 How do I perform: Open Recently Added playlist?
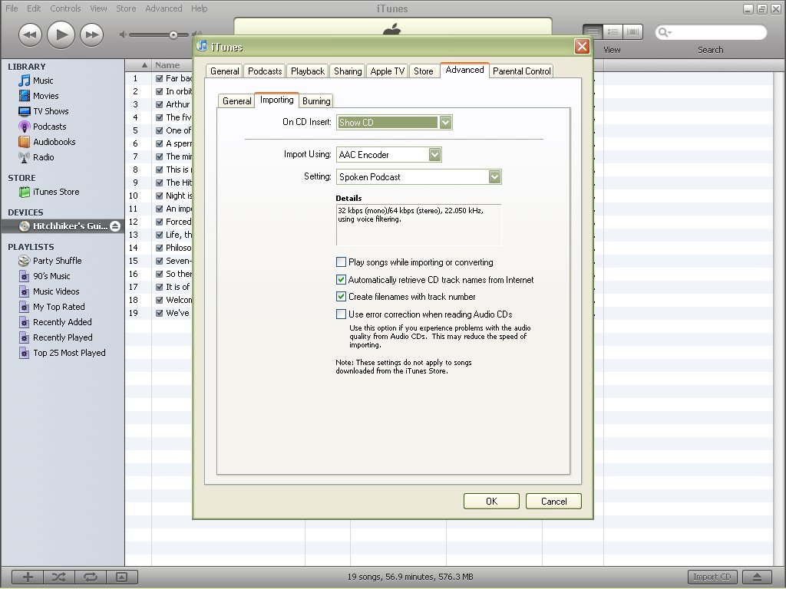tap(62, 322)
